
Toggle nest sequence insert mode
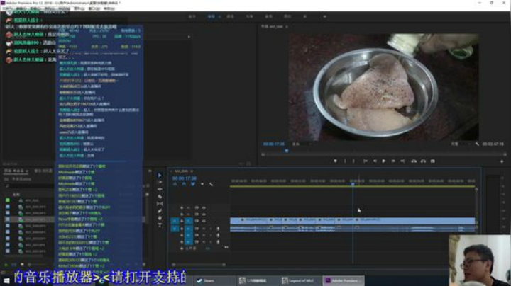175,184
